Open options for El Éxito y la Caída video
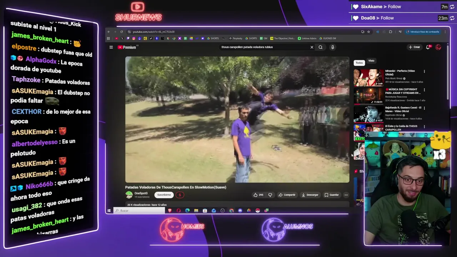 click(x=424, y=126)
